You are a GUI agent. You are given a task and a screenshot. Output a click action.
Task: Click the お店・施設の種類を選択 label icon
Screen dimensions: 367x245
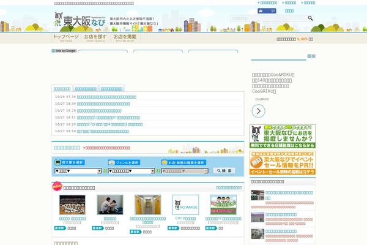(165, 162)
